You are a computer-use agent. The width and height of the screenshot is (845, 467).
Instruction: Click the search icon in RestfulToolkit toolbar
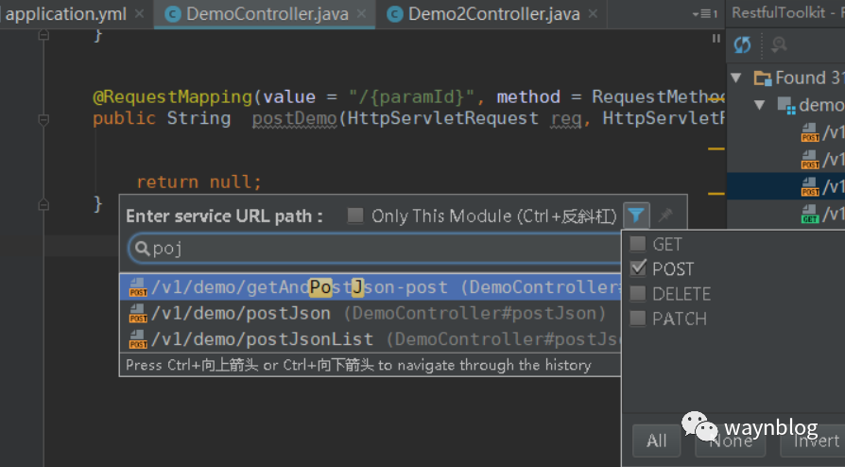[780, 45]
